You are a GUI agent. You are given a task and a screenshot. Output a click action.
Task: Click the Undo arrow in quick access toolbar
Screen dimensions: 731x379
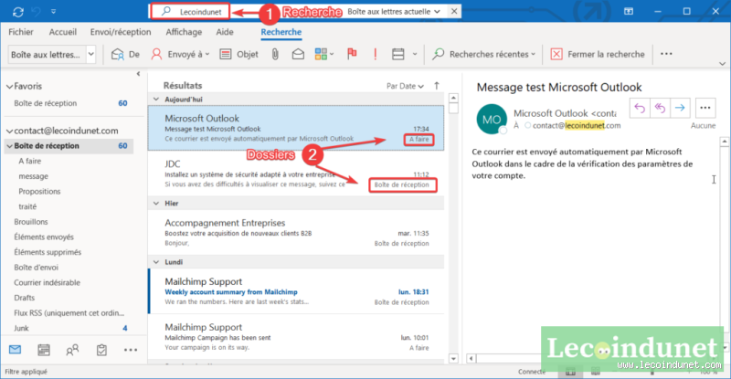coord(36,12)
